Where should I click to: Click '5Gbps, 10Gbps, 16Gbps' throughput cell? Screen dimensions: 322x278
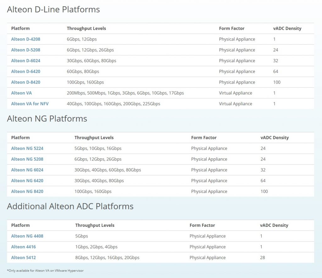tap(98, 148)
